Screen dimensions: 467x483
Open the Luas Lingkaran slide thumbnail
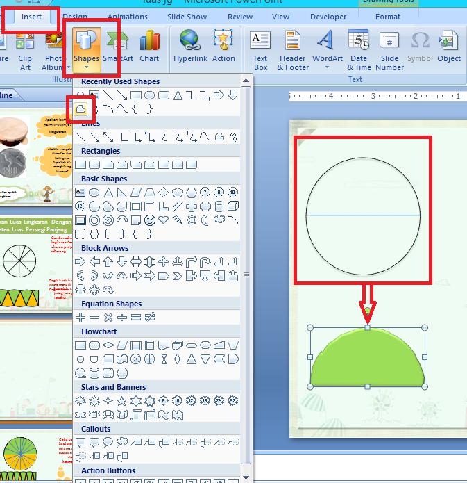pyautogui.click(x=36, y=263)
